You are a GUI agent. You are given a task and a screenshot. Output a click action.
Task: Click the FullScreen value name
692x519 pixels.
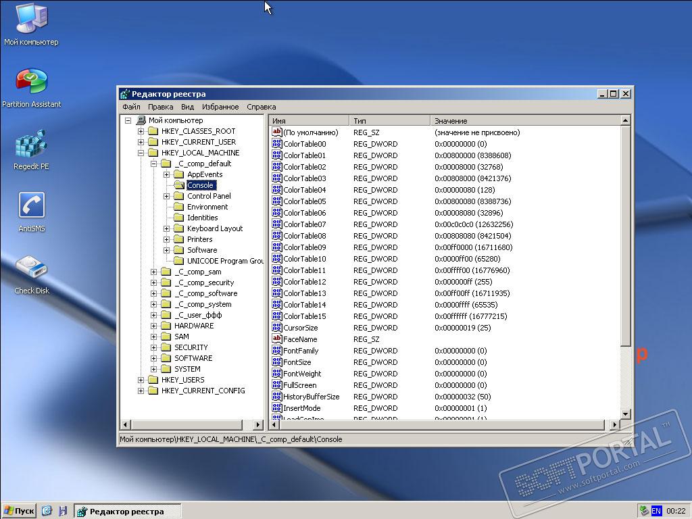pyautogui.click(x=299, y=385)
